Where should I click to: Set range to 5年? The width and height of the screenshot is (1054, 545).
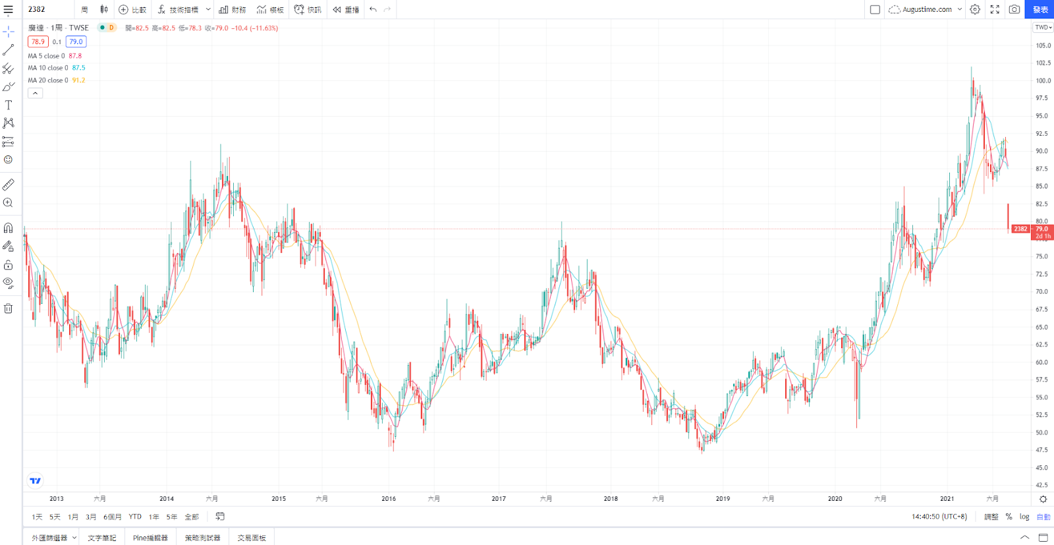coord(171,517)
